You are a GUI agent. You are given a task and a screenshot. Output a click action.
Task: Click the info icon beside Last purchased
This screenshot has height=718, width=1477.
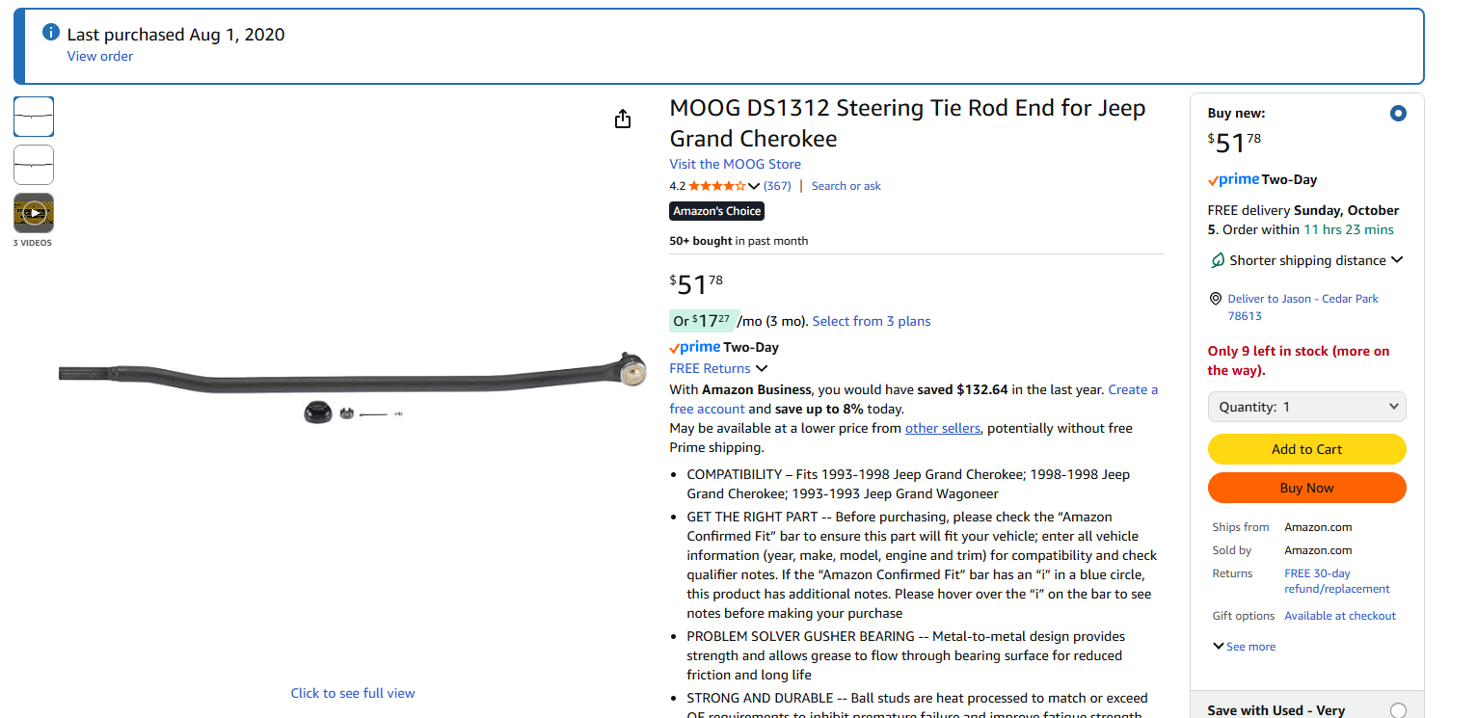[x=51, y=33]
